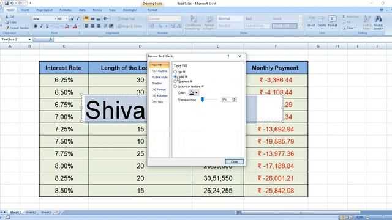Select the Solid fill radio button

(x=175, y=76)
